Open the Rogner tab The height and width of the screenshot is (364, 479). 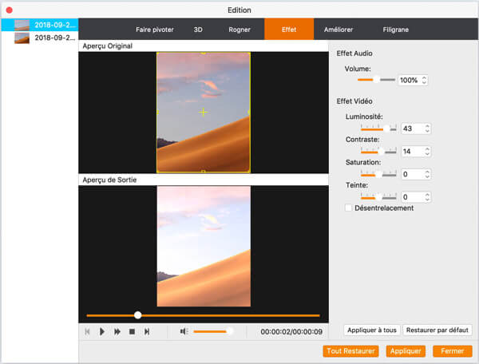[239, 30]
